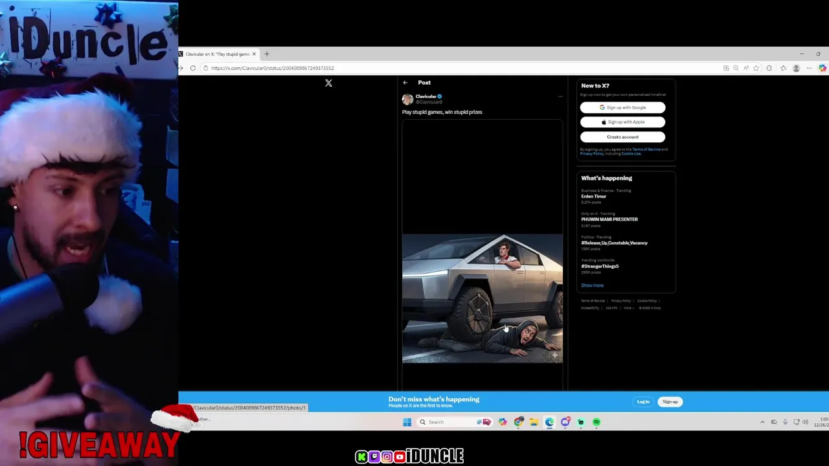Open the Windows Start menu
The image size is (829, 466).
pyautogui.click(x=407, y=422)
